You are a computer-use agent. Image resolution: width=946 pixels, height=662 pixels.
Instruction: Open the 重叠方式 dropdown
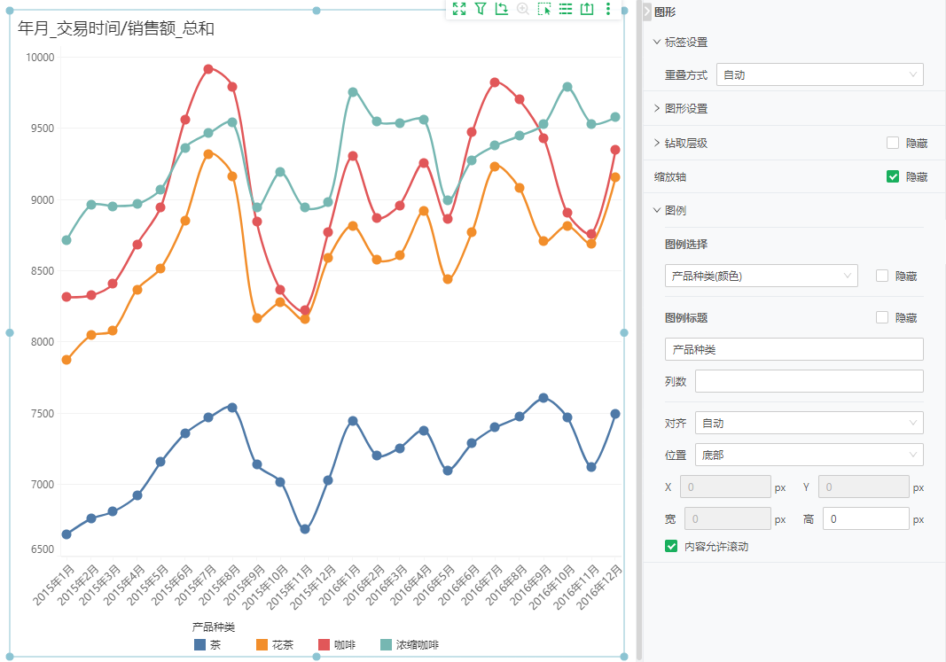(x=820, y=74)
